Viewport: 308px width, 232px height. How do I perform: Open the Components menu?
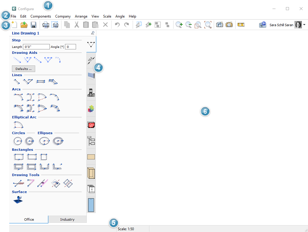coord(41,16)
